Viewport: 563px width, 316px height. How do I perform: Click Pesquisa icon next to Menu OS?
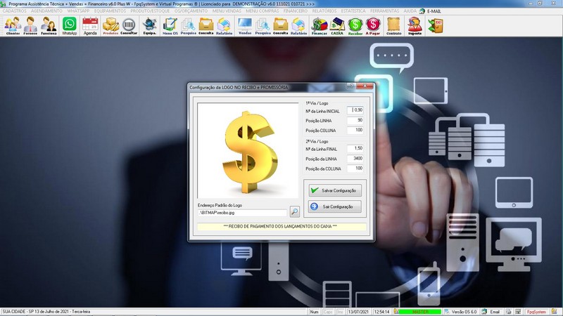[188, 26]
